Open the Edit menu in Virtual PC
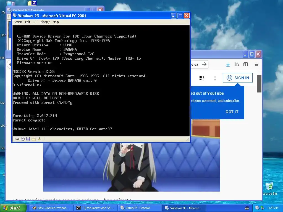 [x=28, y=22]
